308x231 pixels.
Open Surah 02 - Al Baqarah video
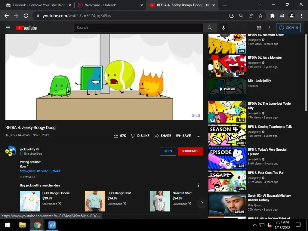point(227,204)
